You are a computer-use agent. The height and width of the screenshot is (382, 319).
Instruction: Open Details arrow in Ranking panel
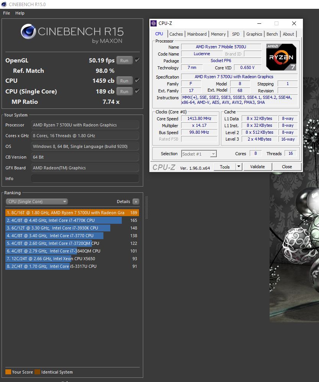pyautogui.click(x=136, y=202)
